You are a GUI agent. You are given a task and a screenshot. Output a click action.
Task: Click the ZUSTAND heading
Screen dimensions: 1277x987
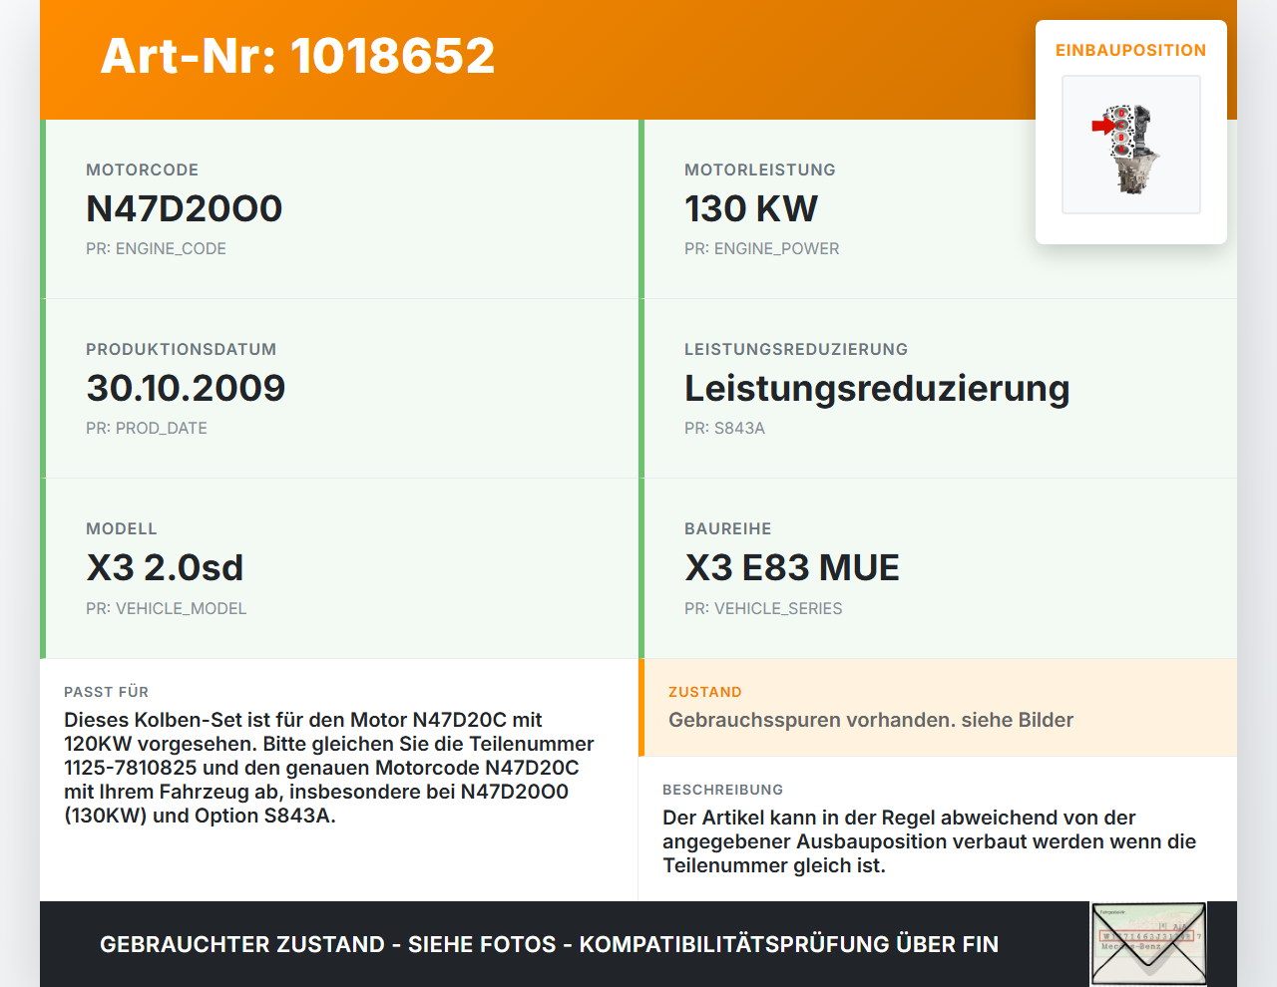click(x=705, y=692)
